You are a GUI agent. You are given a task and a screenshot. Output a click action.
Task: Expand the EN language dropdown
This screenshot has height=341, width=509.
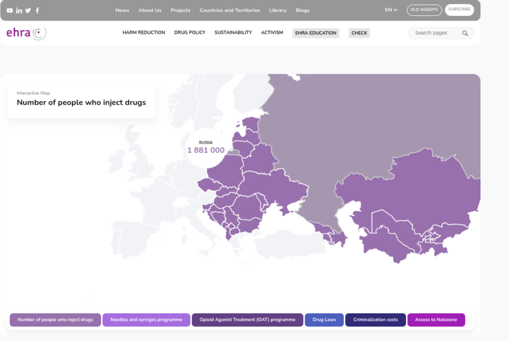click(x=391, y=10)
